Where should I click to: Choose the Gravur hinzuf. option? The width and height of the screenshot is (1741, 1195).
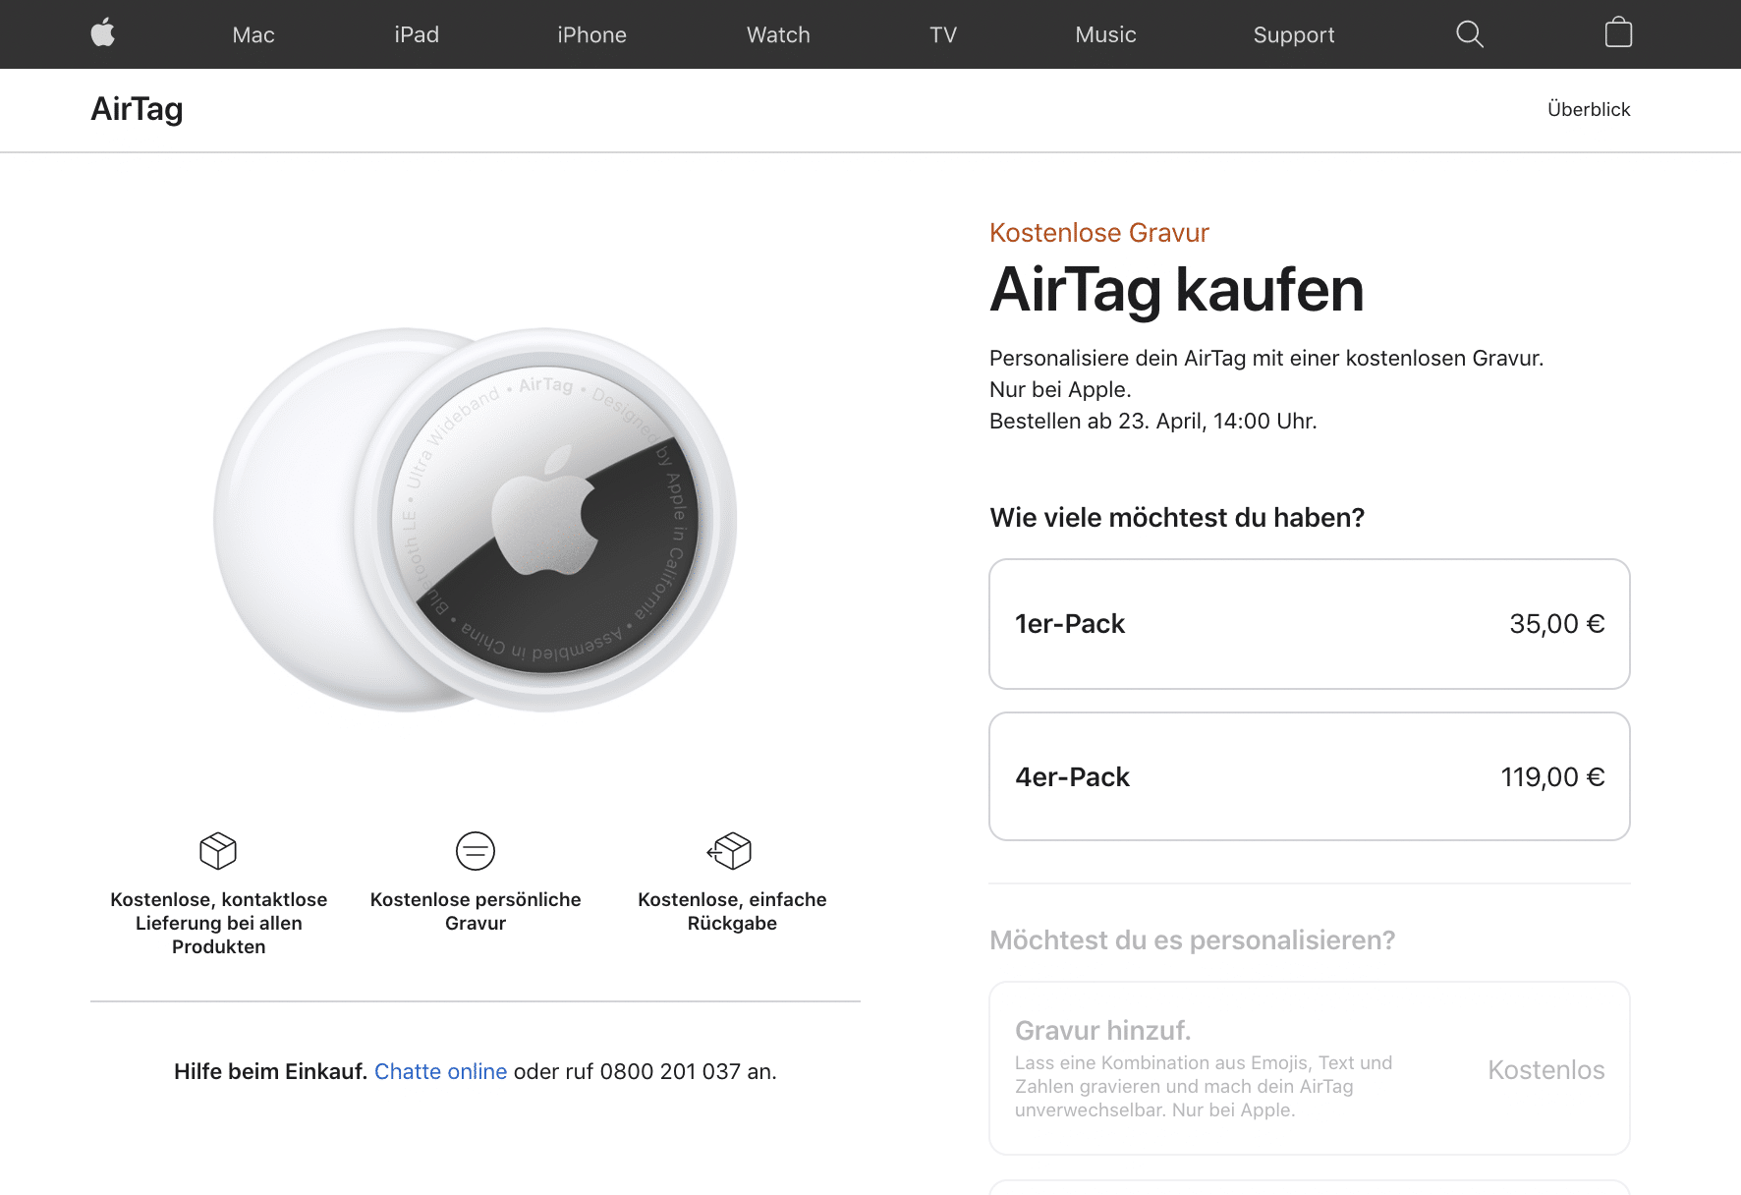1309,1068
